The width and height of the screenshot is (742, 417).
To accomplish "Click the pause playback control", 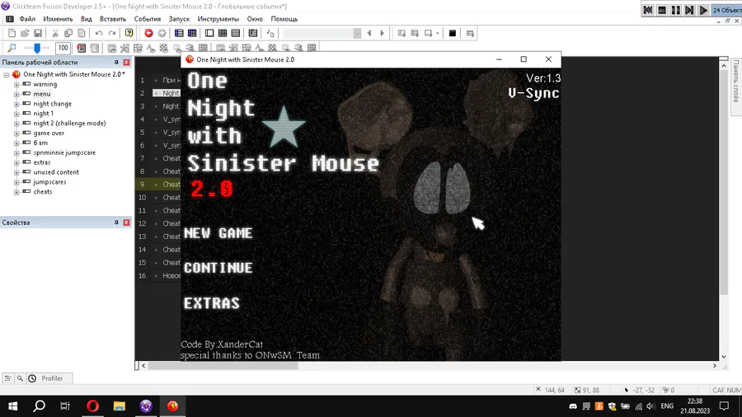I will click(676, 10).
